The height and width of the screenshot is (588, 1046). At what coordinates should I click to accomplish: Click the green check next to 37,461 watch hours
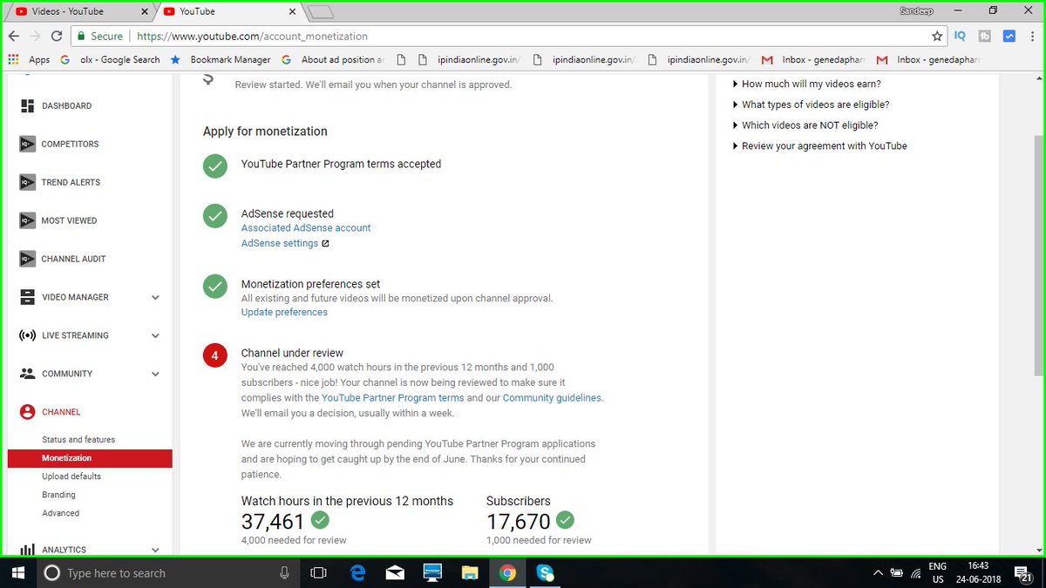click(x=321, y=521)
